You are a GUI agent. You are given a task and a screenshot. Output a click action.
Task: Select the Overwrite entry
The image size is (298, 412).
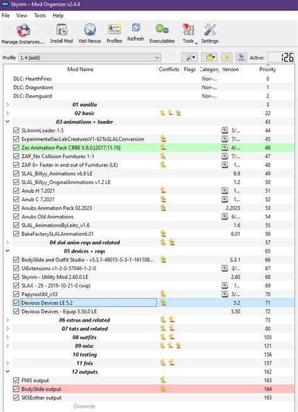84,406
